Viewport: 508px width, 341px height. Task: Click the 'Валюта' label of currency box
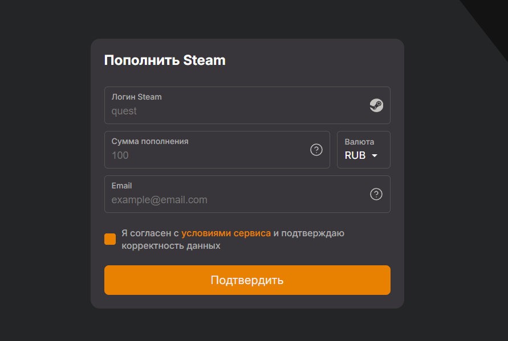359,142
